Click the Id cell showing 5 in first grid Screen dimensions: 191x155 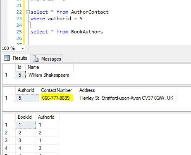point(21,75)
